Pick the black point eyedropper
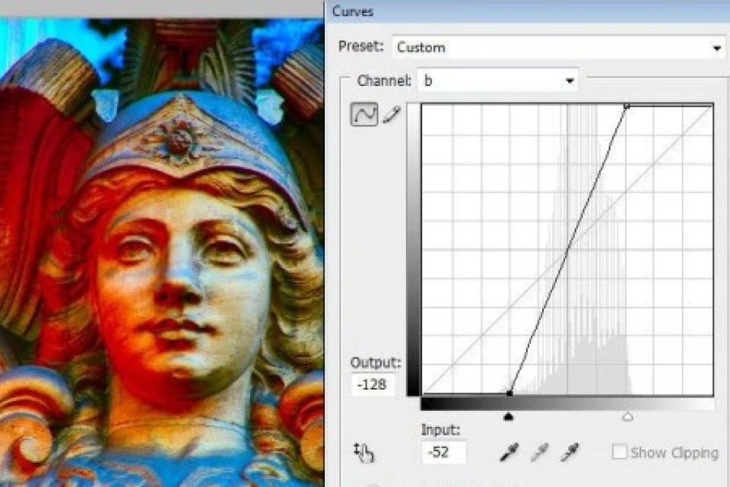730x487 pixels. (x=509, y=452)
